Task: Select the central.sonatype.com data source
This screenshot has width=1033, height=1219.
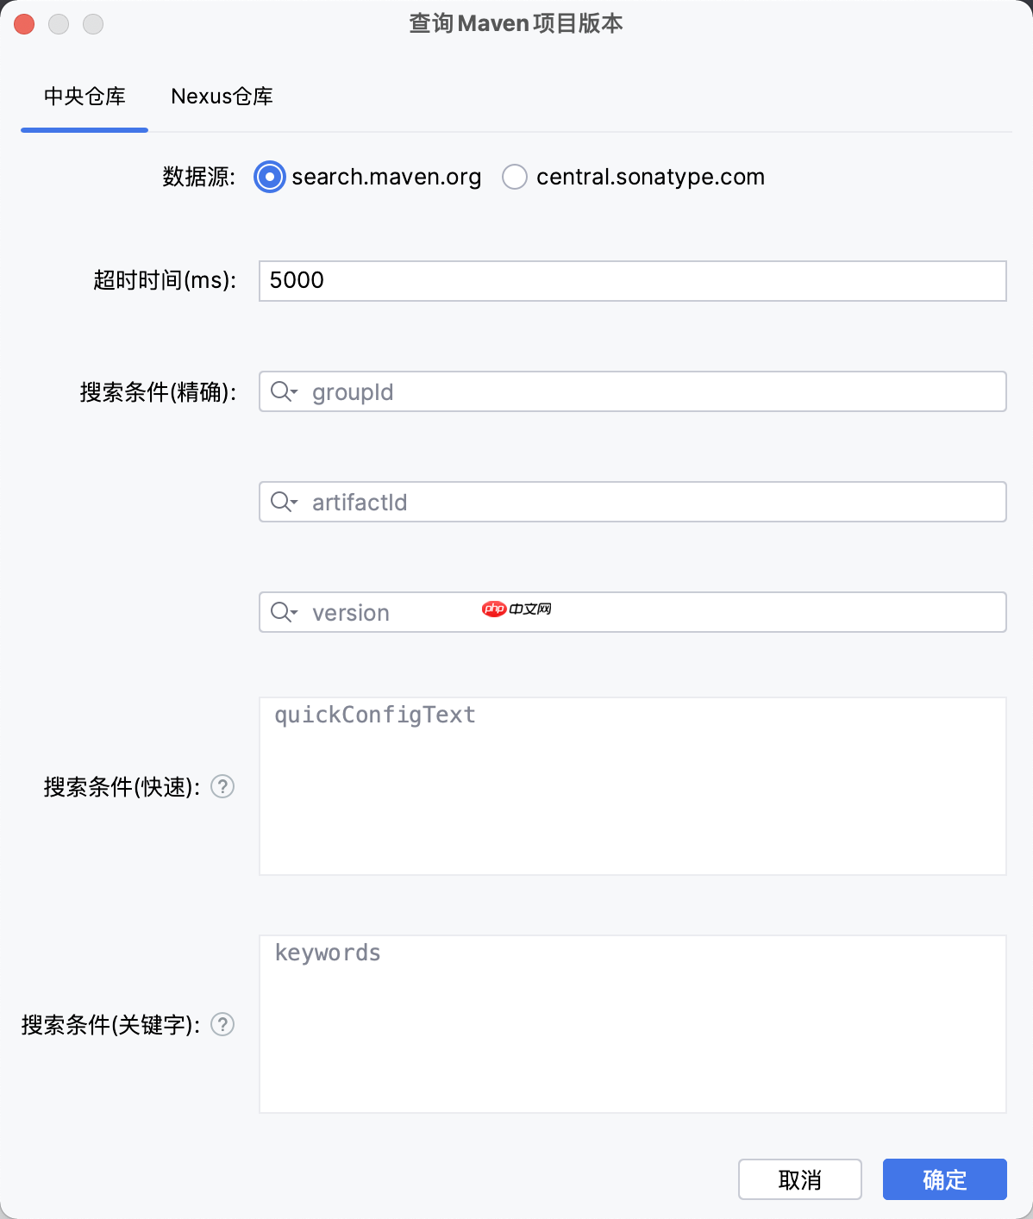Action: click(515, 177)
